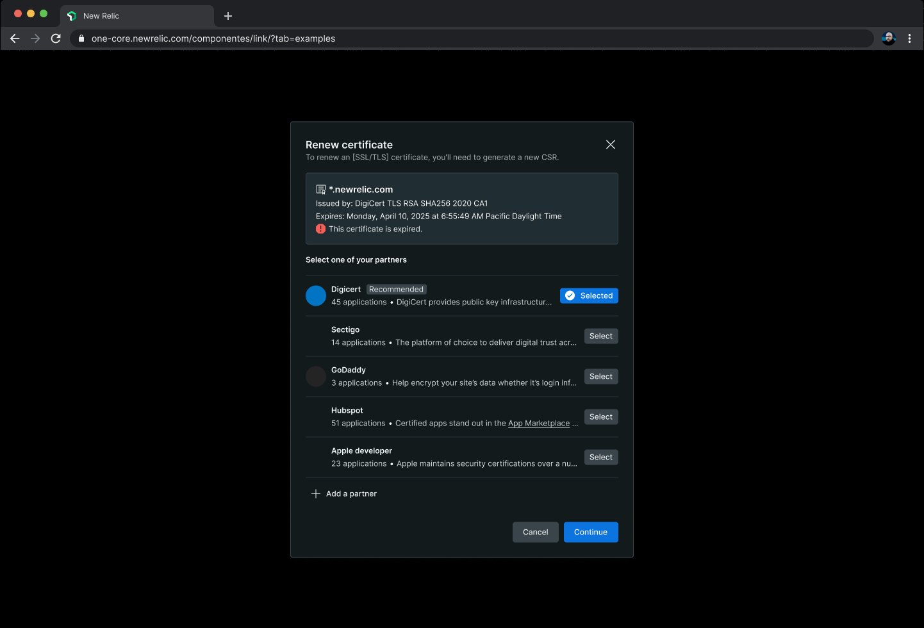This screenshot has height=628, width=924.
Task: Click the 'Select one of your partners' heading
Action: click(x=356, y=260)
